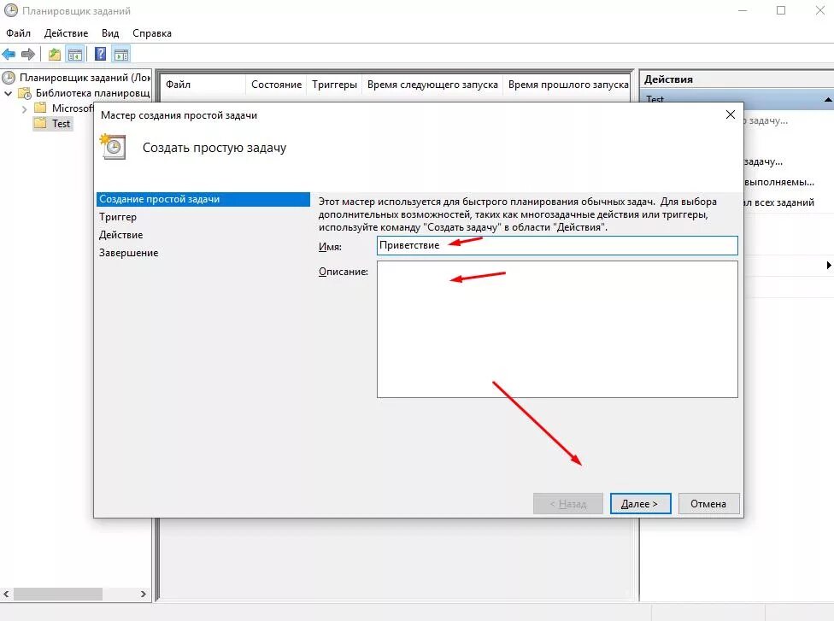The height and width of the screenshot is (621, 834).
Task: Click the Up one level folder icon
Action: point(54,54)
